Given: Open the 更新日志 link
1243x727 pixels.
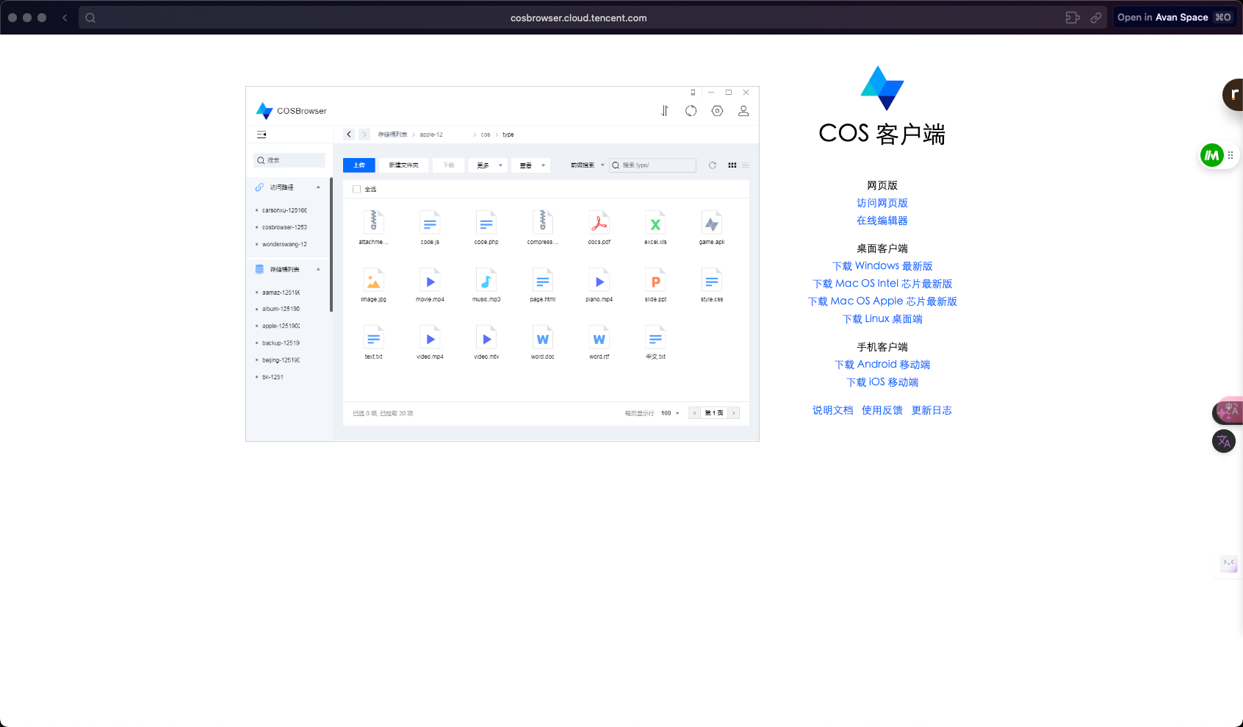Looking at the screenshot, I should coord(932,410).
